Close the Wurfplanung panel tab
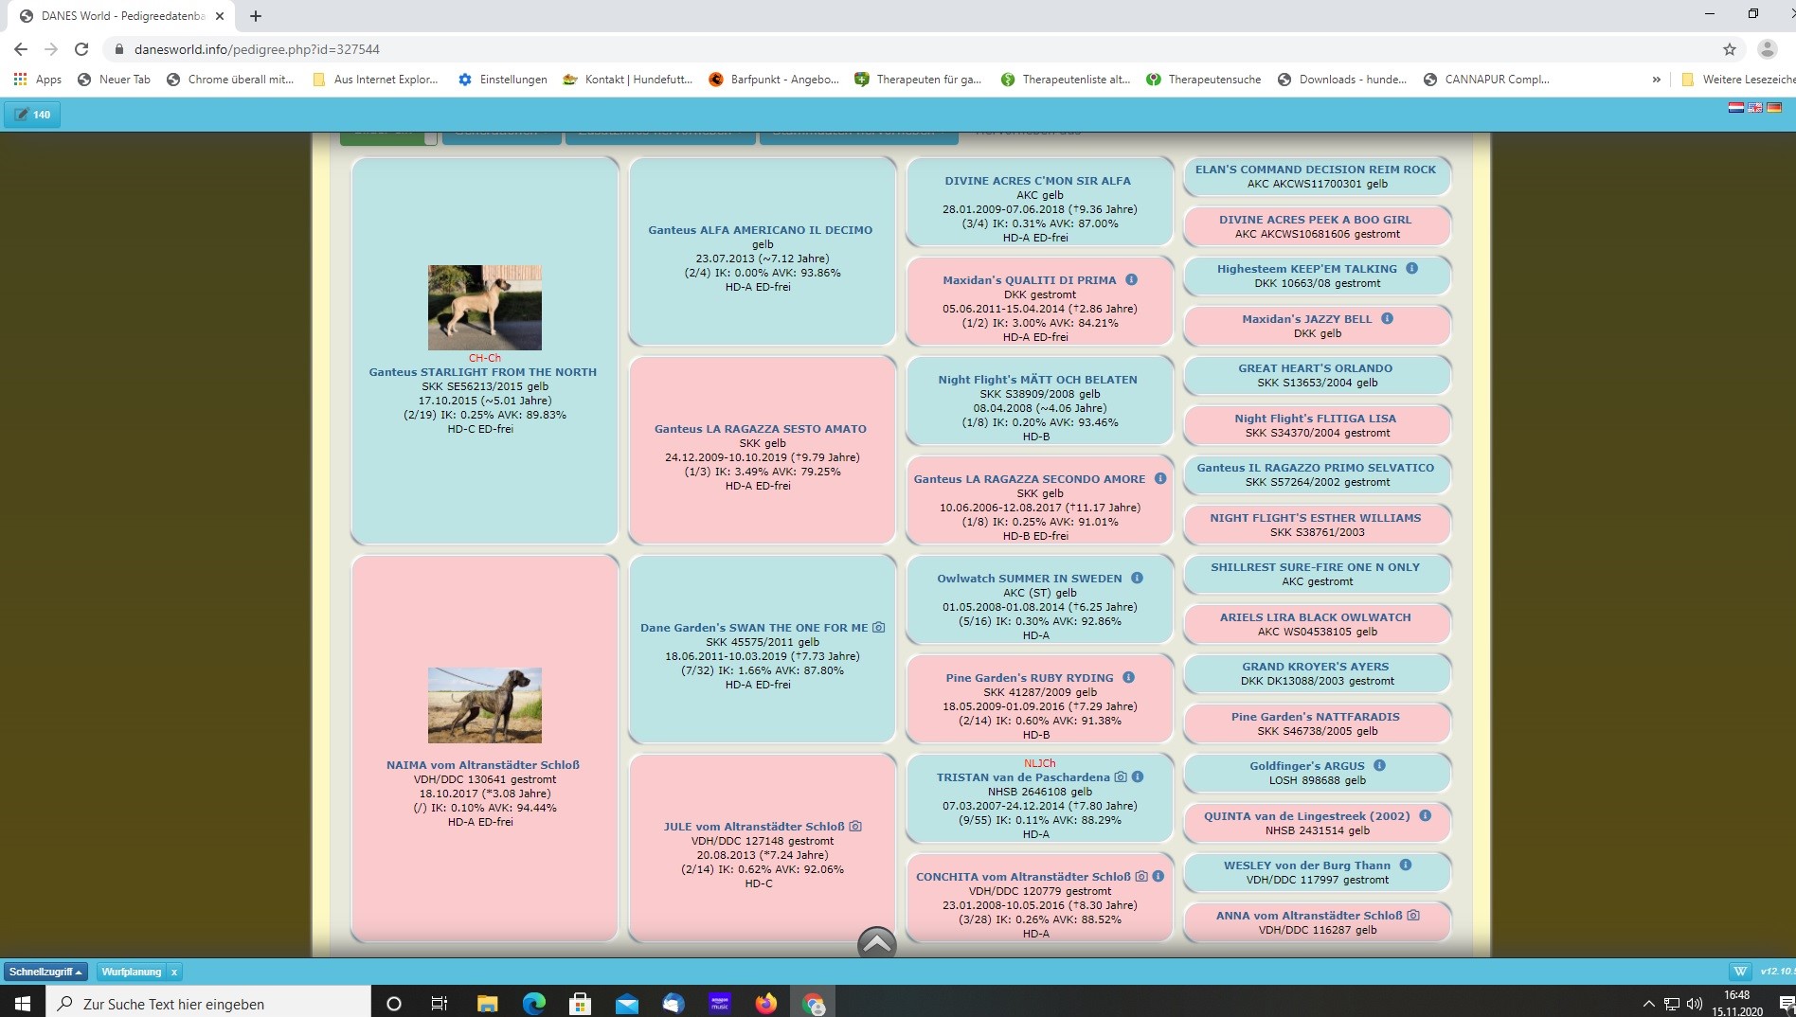 (x=174, y=972)
